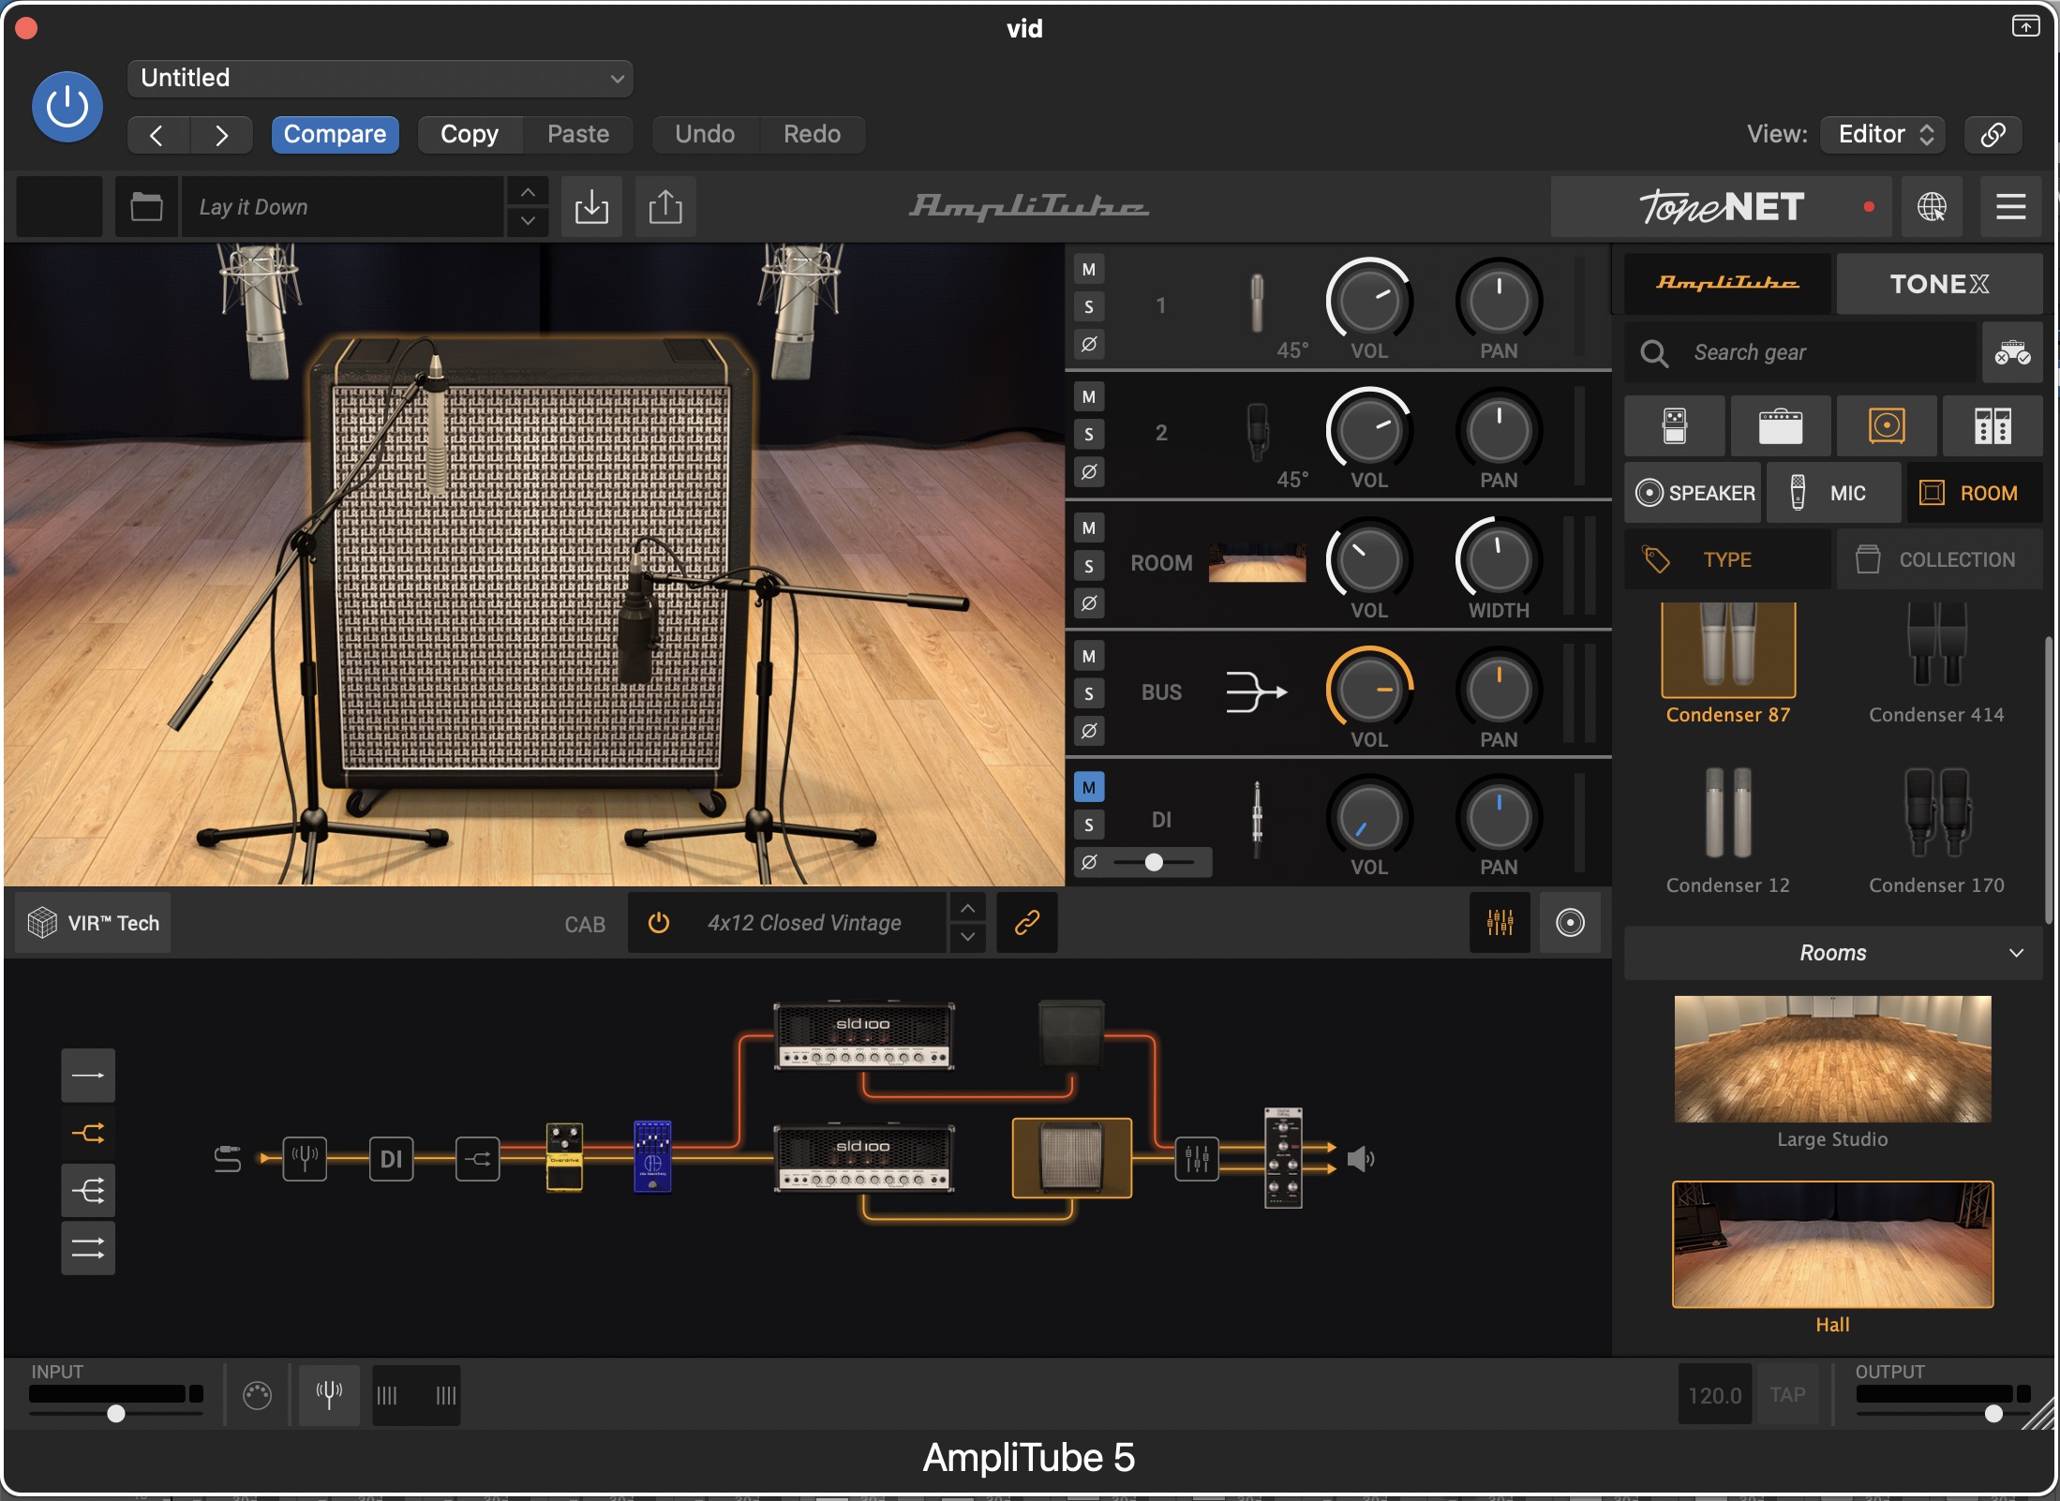Click the preset folder browser icon
This screenshot has width=2060, height=1501.
coord(146,206)
